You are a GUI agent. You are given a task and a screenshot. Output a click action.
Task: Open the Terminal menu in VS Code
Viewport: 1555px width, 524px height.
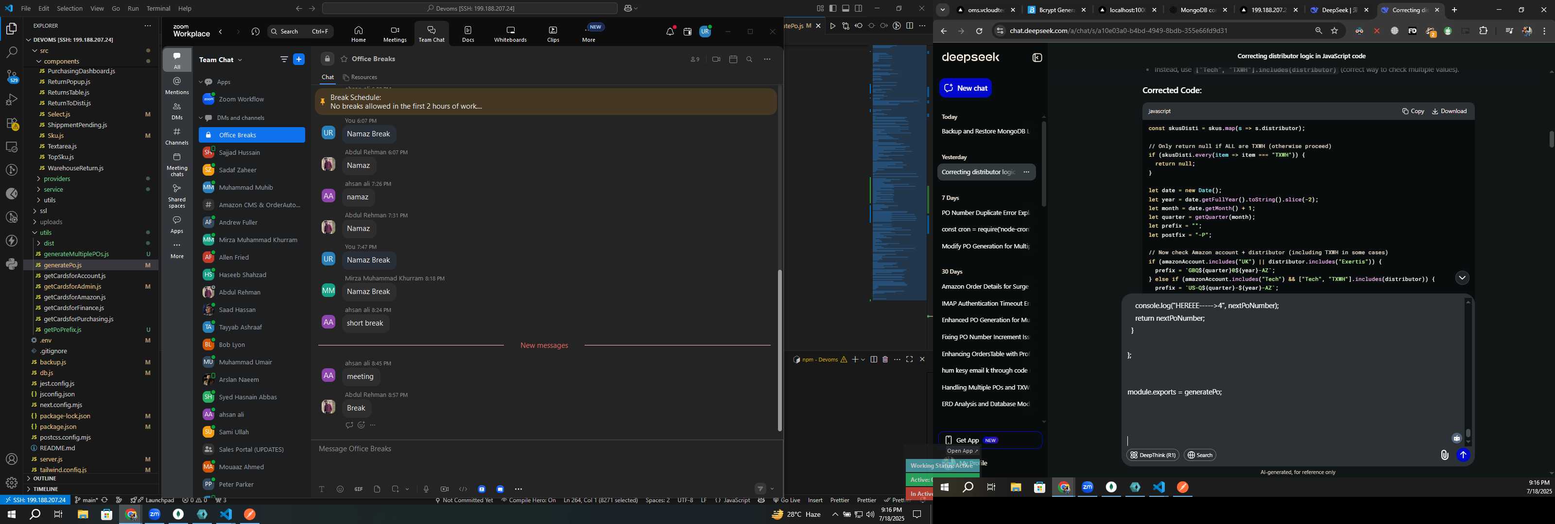point(158,8)
